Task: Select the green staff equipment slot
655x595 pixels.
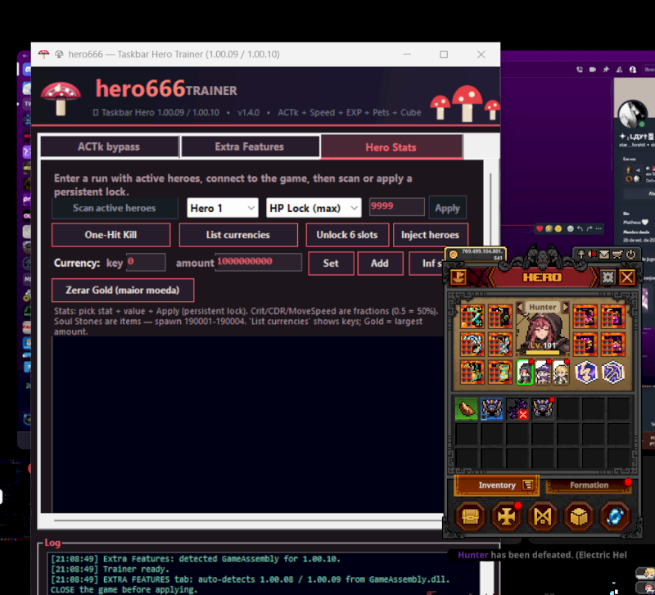Action: [x=500, y=317]
